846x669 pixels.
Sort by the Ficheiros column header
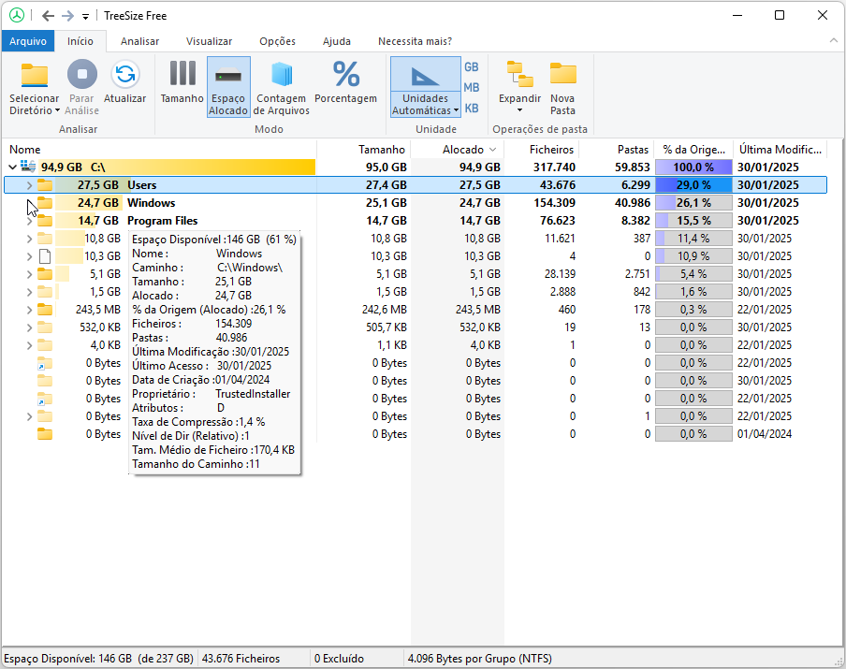click(x=541, y=150)
